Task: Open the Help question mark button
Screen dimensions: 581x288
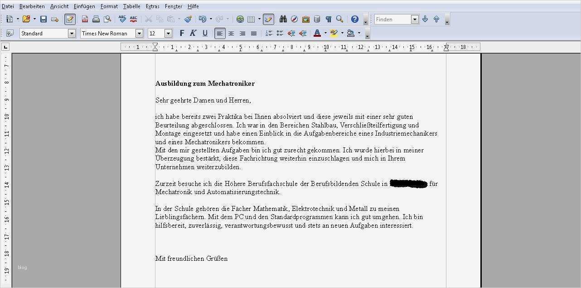Action: (354, 19)
